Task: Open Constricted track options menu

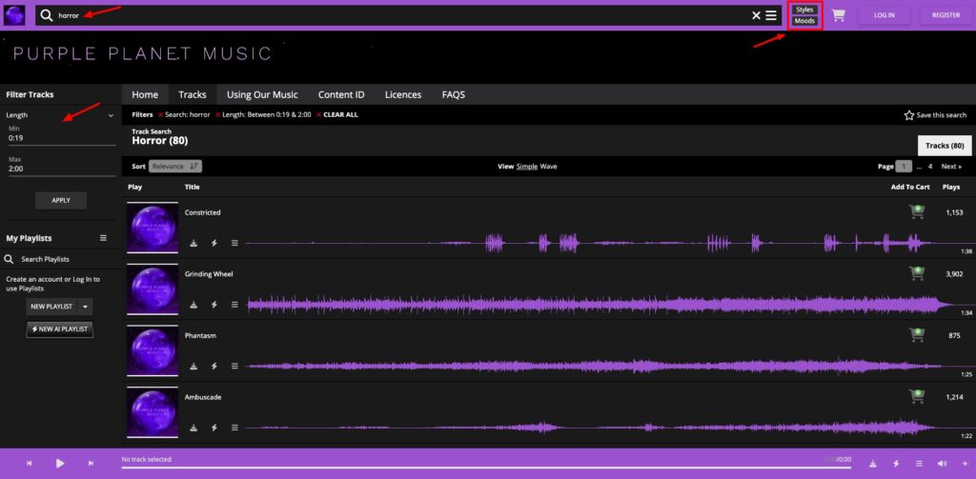Action: (234, 243)
